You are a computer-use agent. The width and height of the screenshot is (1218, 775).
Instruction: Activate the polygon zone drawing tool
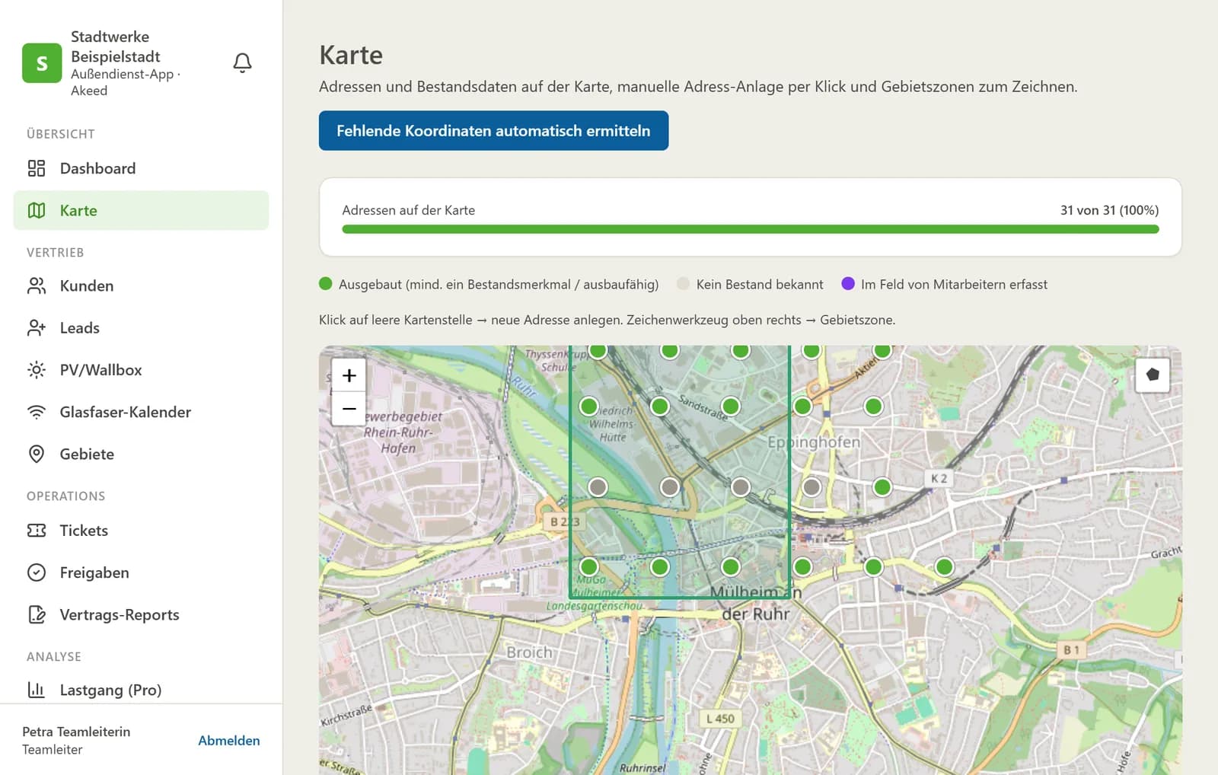(1153, 375)
